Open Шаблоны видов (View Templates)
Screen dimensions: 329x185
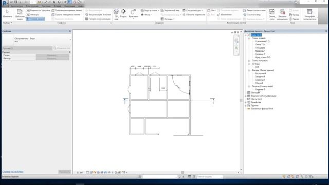(x=20, y=15)
